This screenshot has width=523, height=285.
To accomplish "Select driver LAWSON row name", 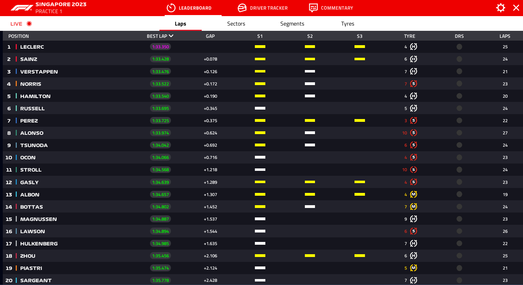I will (33, 231).
